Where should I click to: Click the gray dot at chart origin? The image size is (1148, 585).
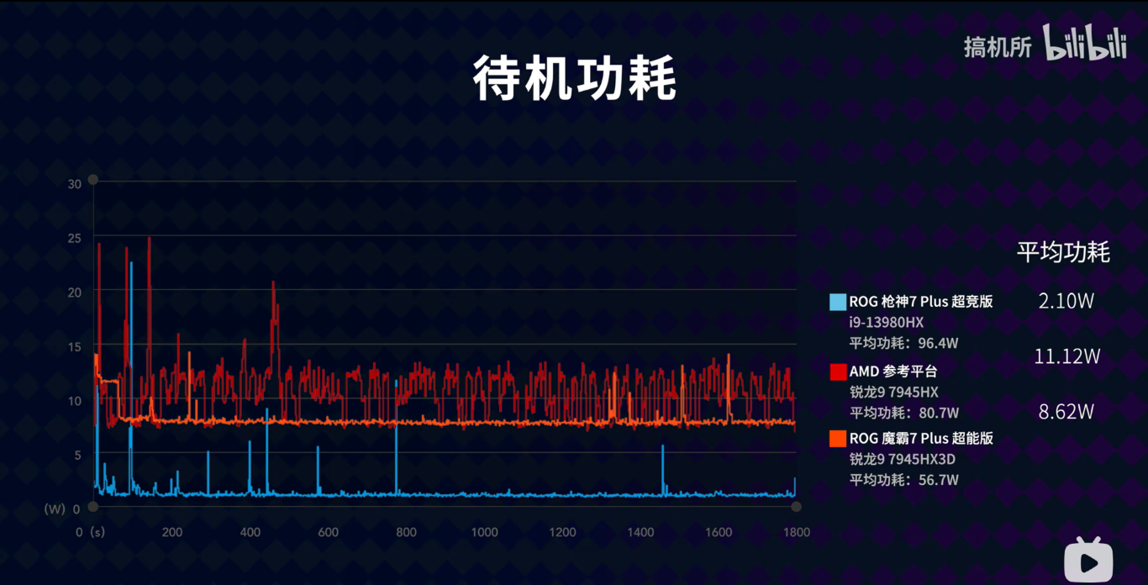93,508
